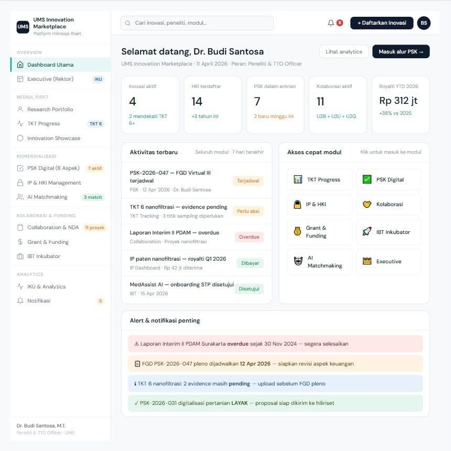Click Research Portfolio person icon
The height and width of the screenshot is (451, 451).
click(x=20, y=109)
